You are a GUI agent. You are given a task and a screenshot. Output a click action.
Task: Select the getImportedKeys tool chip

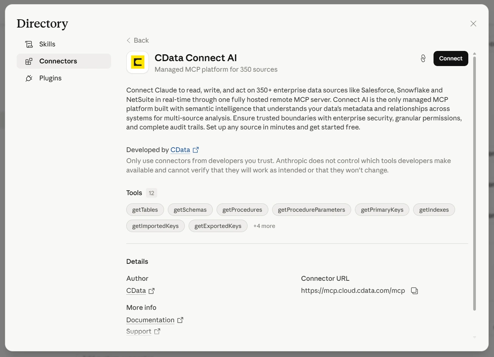[x=155, y=226]
